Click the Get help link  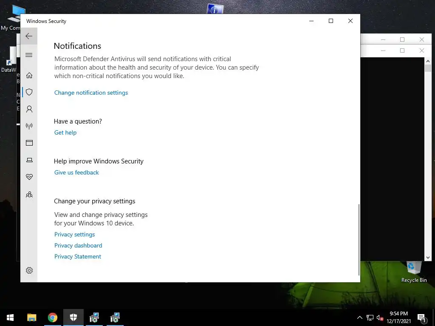tap(65, 132)
